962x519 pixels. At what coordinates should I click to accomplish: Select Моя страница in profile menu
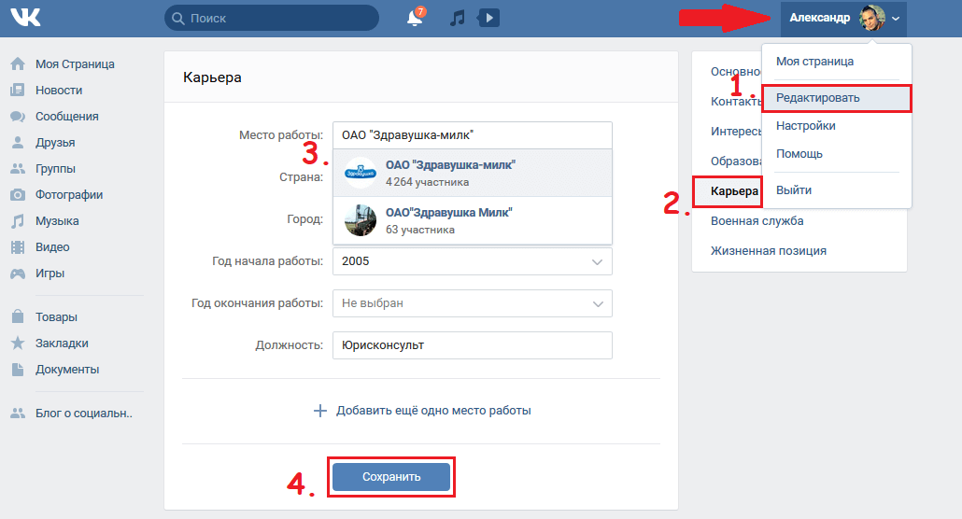coord(814,62)
